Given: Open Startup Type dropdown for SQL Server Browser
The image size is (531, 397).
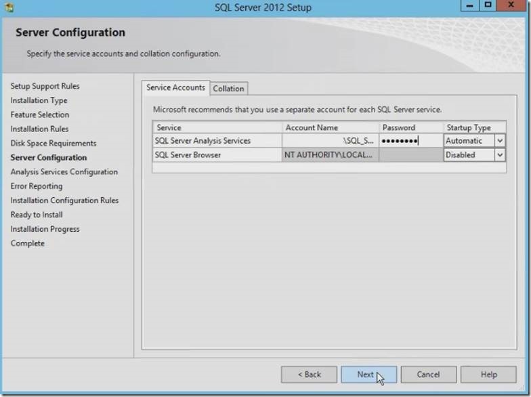Looking at the screenshot, I should point(500,154).
